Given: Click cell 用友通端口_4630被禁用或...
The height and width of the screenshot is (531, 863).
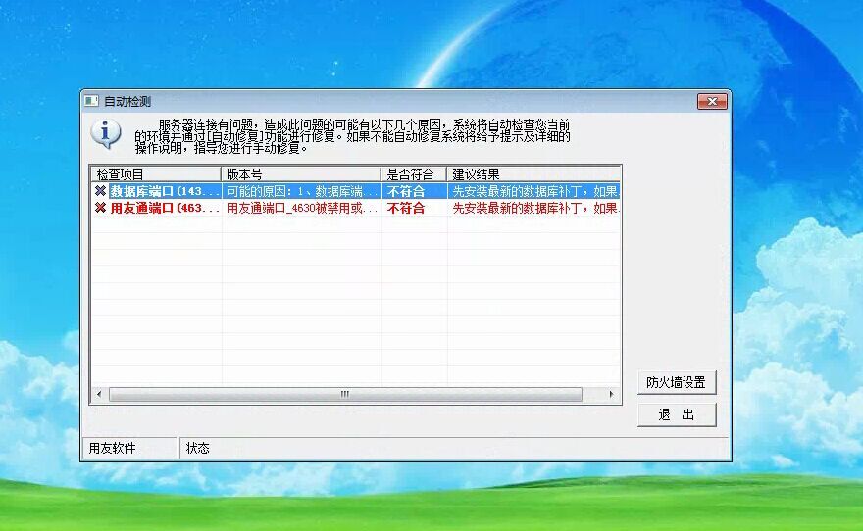Looking at the screenshot, I should tap(302, 208).
